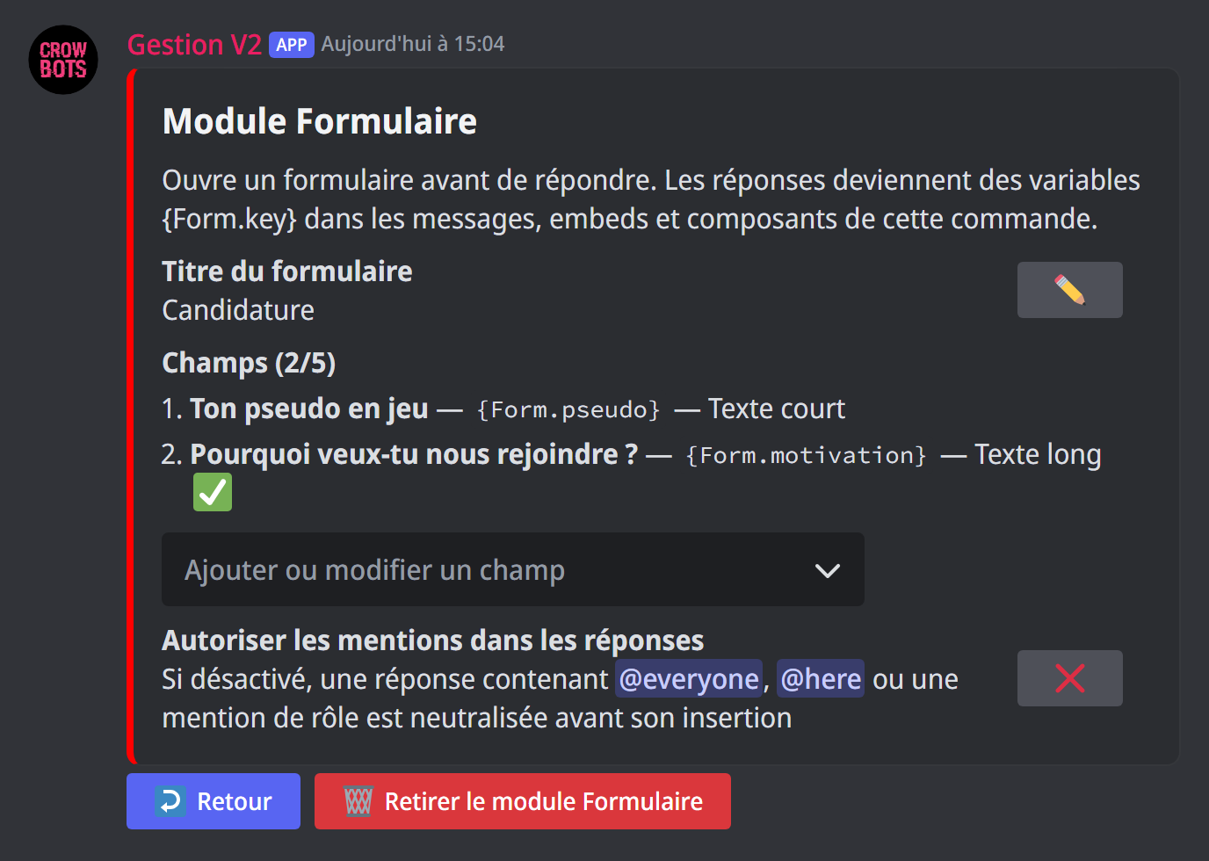This screenshot has height=861, width=1209.
Task: Click 'Autoriser les mentions dans les réponses' heading
Action: [x=433, y=640]
